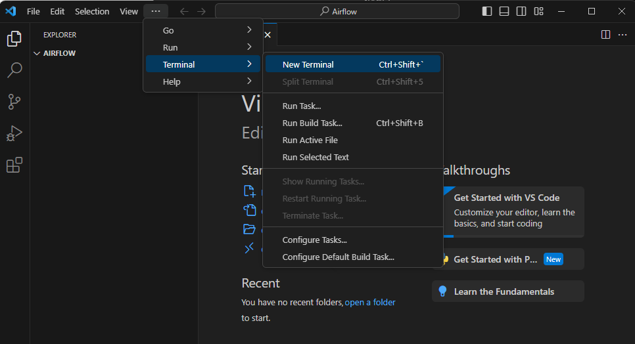Click the VS Code logo icon
This screenshot has width=635, height=344.
click(x=11, y=11)
